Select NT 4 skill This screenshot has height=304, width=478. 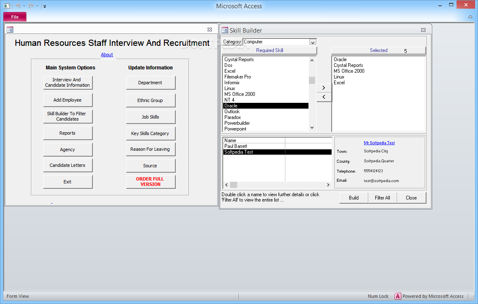[266, 100]
